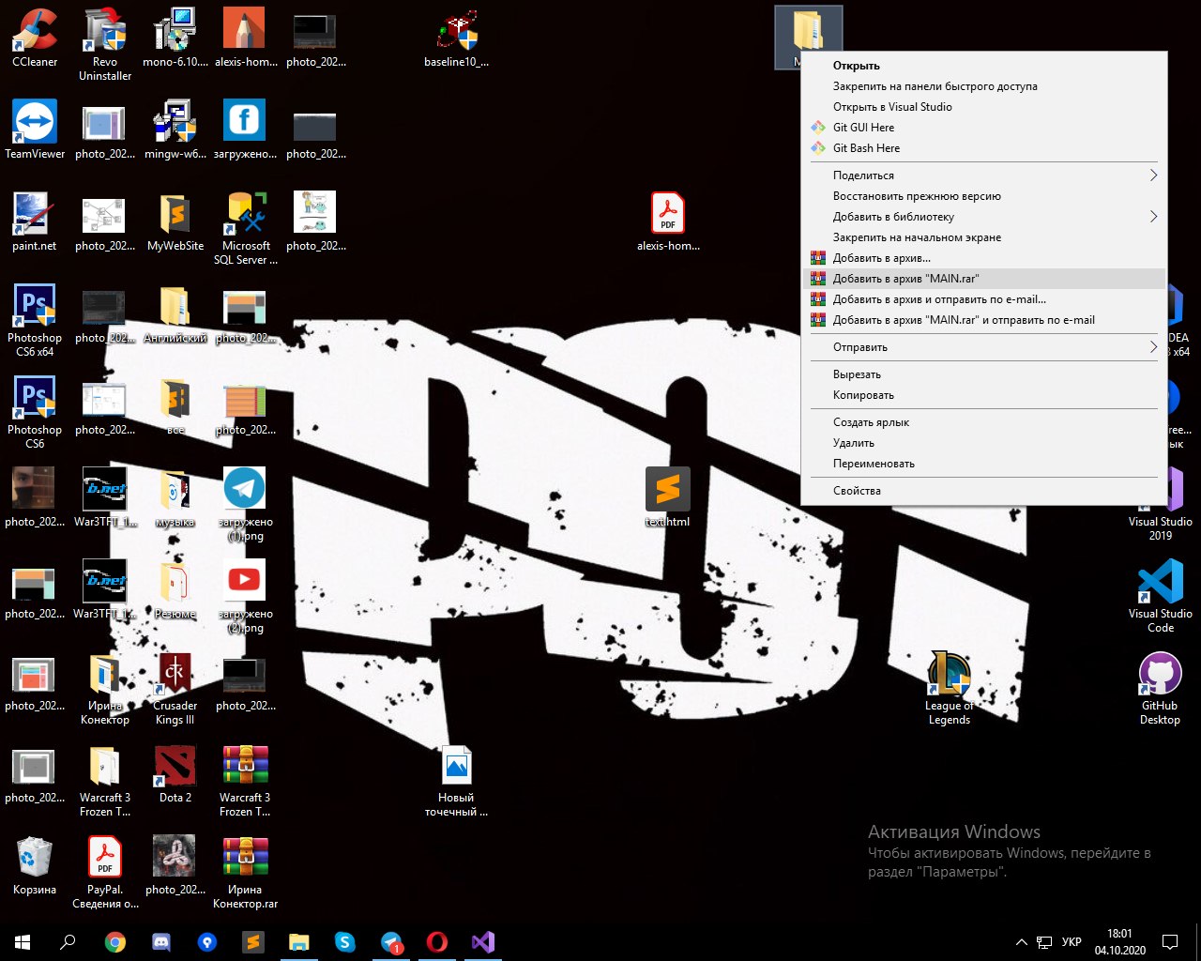Open Skype from the taskbar
This screenshot has width=1201, height=961.
[344, 942]
